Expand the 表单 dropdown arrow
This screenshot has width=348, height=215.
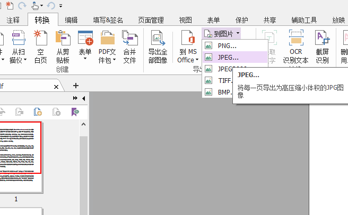85,59
